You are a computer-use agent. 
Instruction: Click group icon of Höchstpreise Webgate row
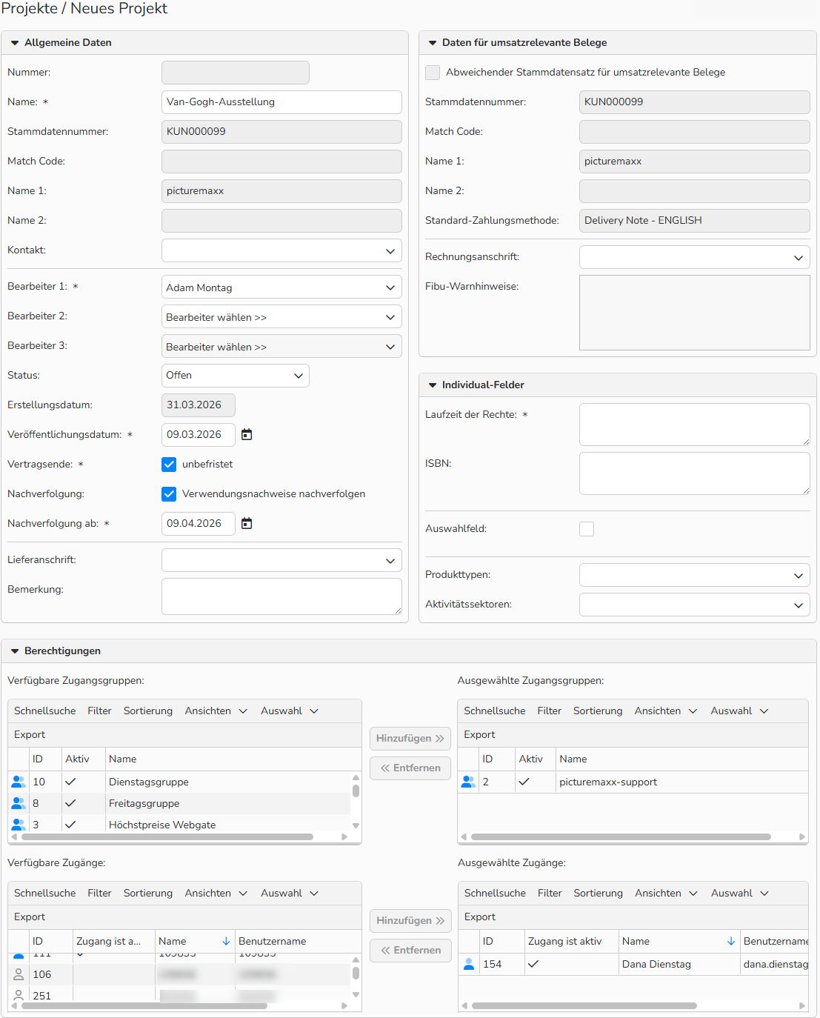click(x=19, y=825)
